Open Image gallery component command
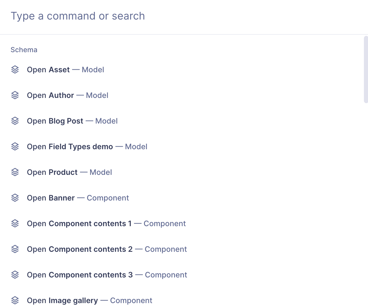368x306 pixels. point(89,300)
